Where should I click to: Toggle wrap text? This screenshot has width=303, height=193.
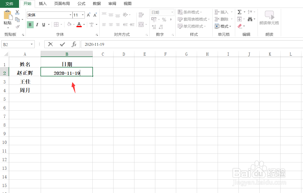(141, 15)
